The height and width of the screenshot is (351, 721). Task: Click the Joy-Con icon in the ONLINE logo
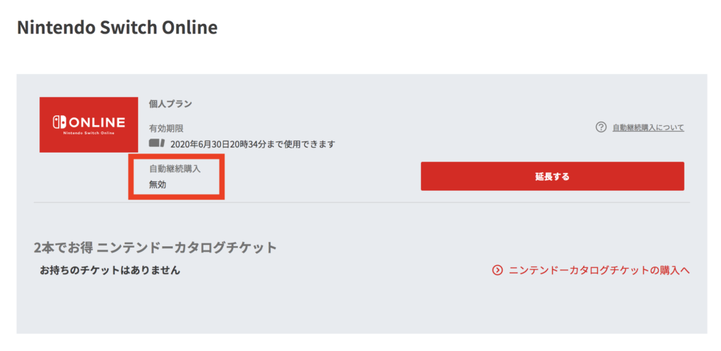coord(59,122)
